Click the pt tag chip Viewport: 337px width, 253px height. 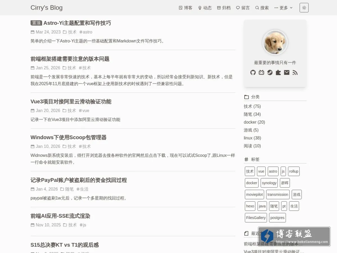pyautogui.click(x=284, y=206)
